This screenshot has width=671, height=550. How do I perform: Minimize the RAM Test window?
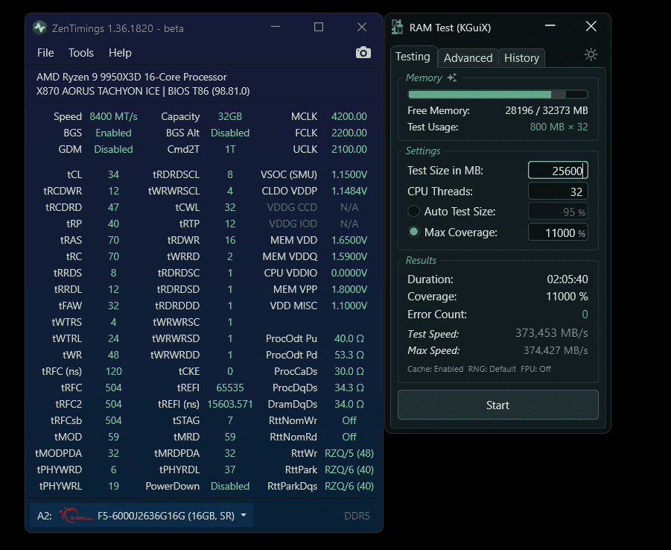pyautogui.click(x=550, y=26)
